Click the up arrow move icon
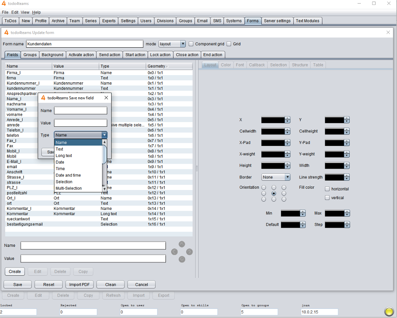Viewport: 397px width, 318px height. (182, 244)
